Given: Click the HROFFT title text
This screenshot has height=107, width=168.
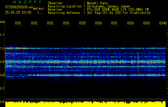Looking at the screenshot, I should click(x=28, y=2).
